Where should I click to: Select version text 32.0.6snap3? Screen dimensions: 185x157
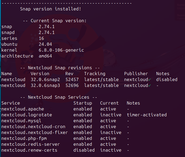pyautogui.click(x=45, y=85)
